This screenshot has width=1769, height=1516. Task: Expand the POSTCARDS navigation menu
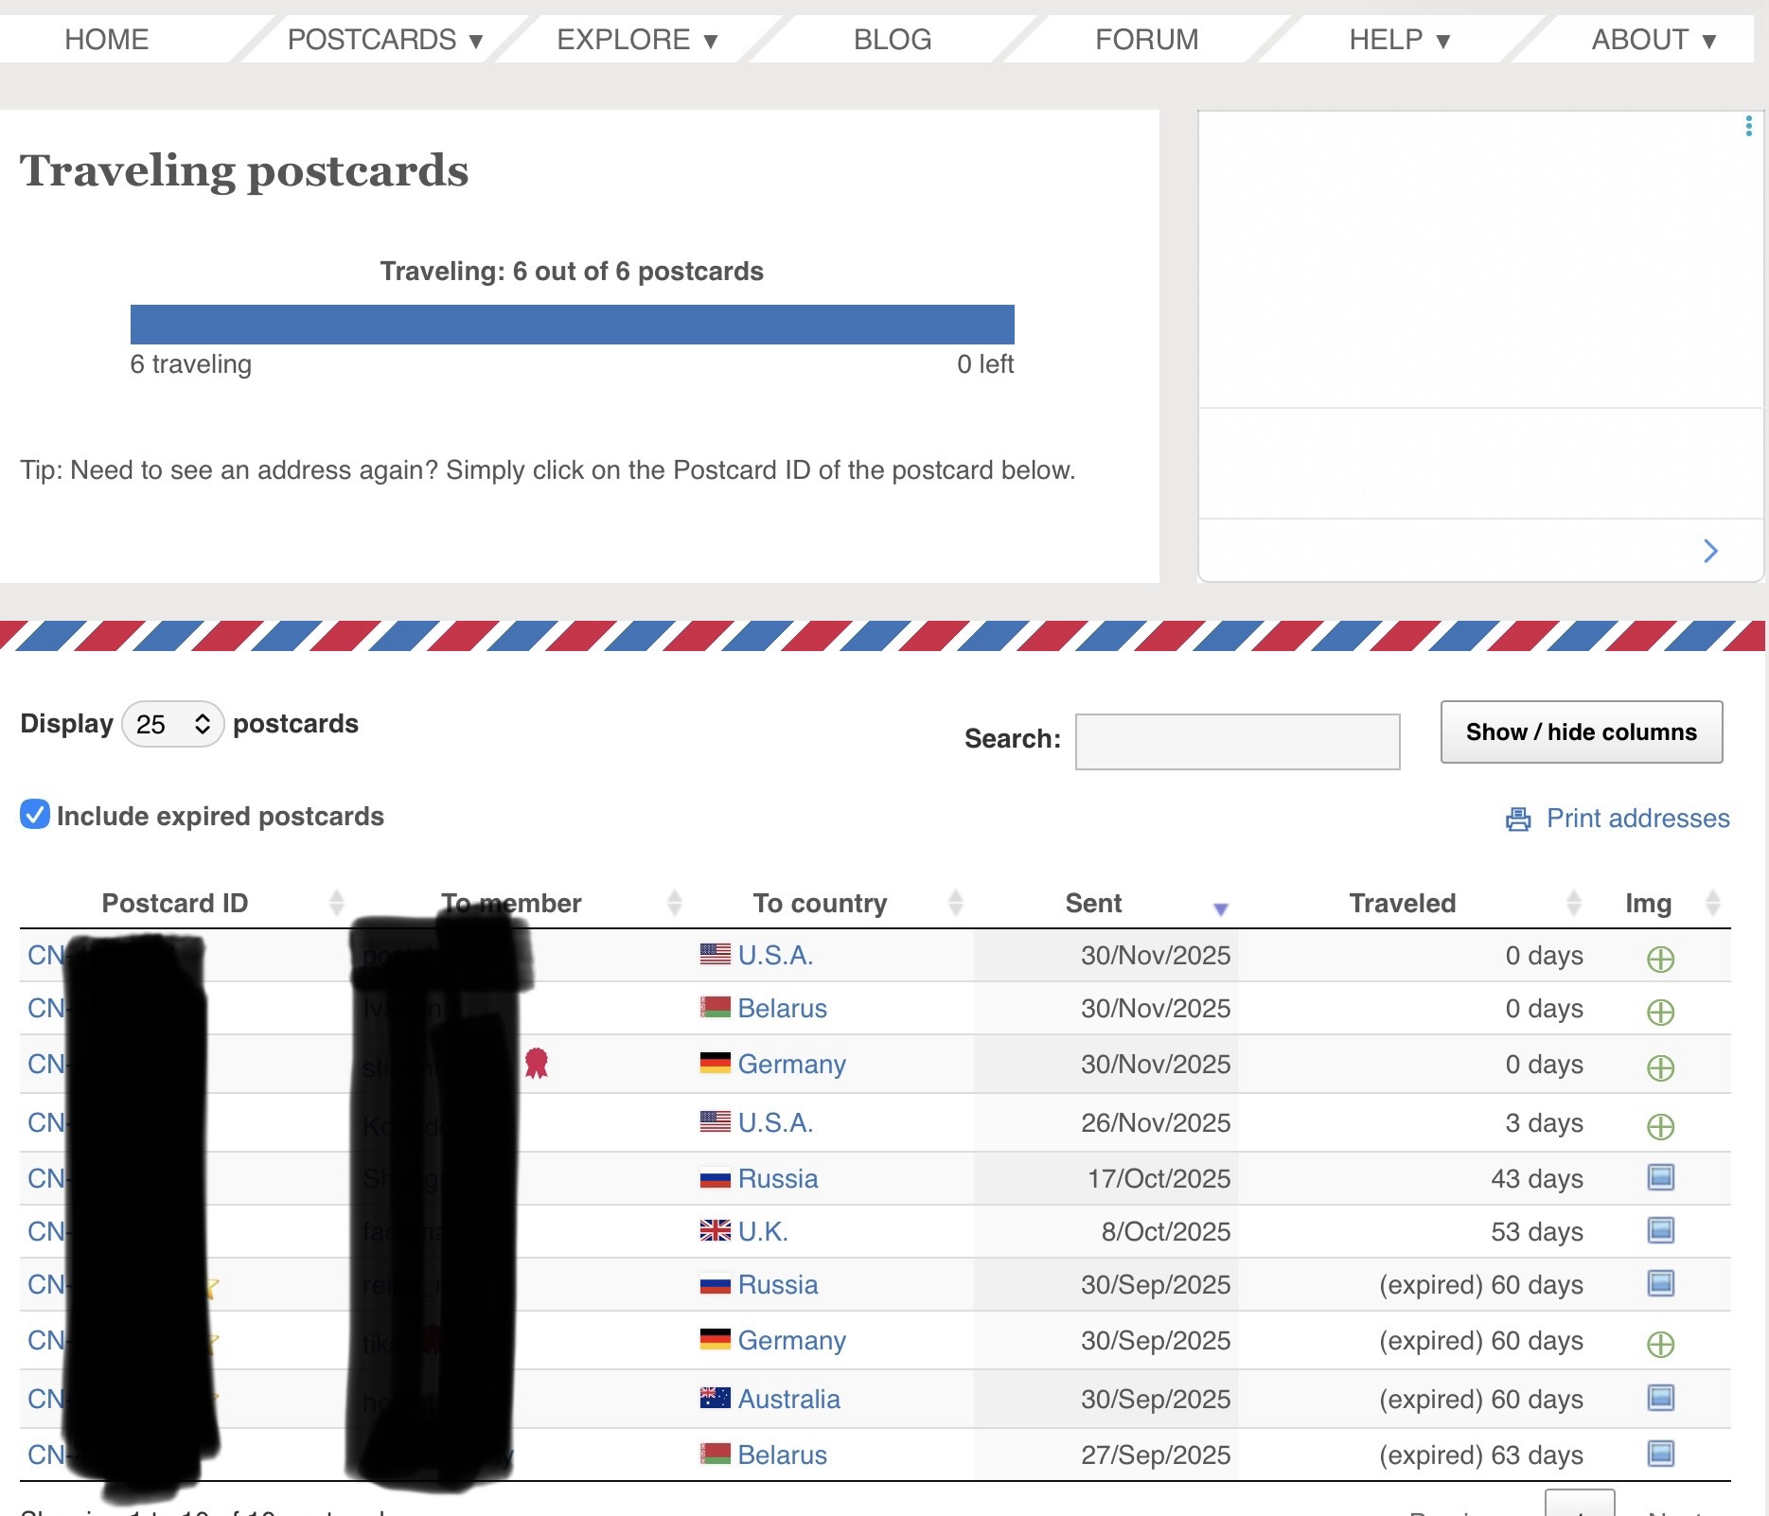[x=385, y=40]
